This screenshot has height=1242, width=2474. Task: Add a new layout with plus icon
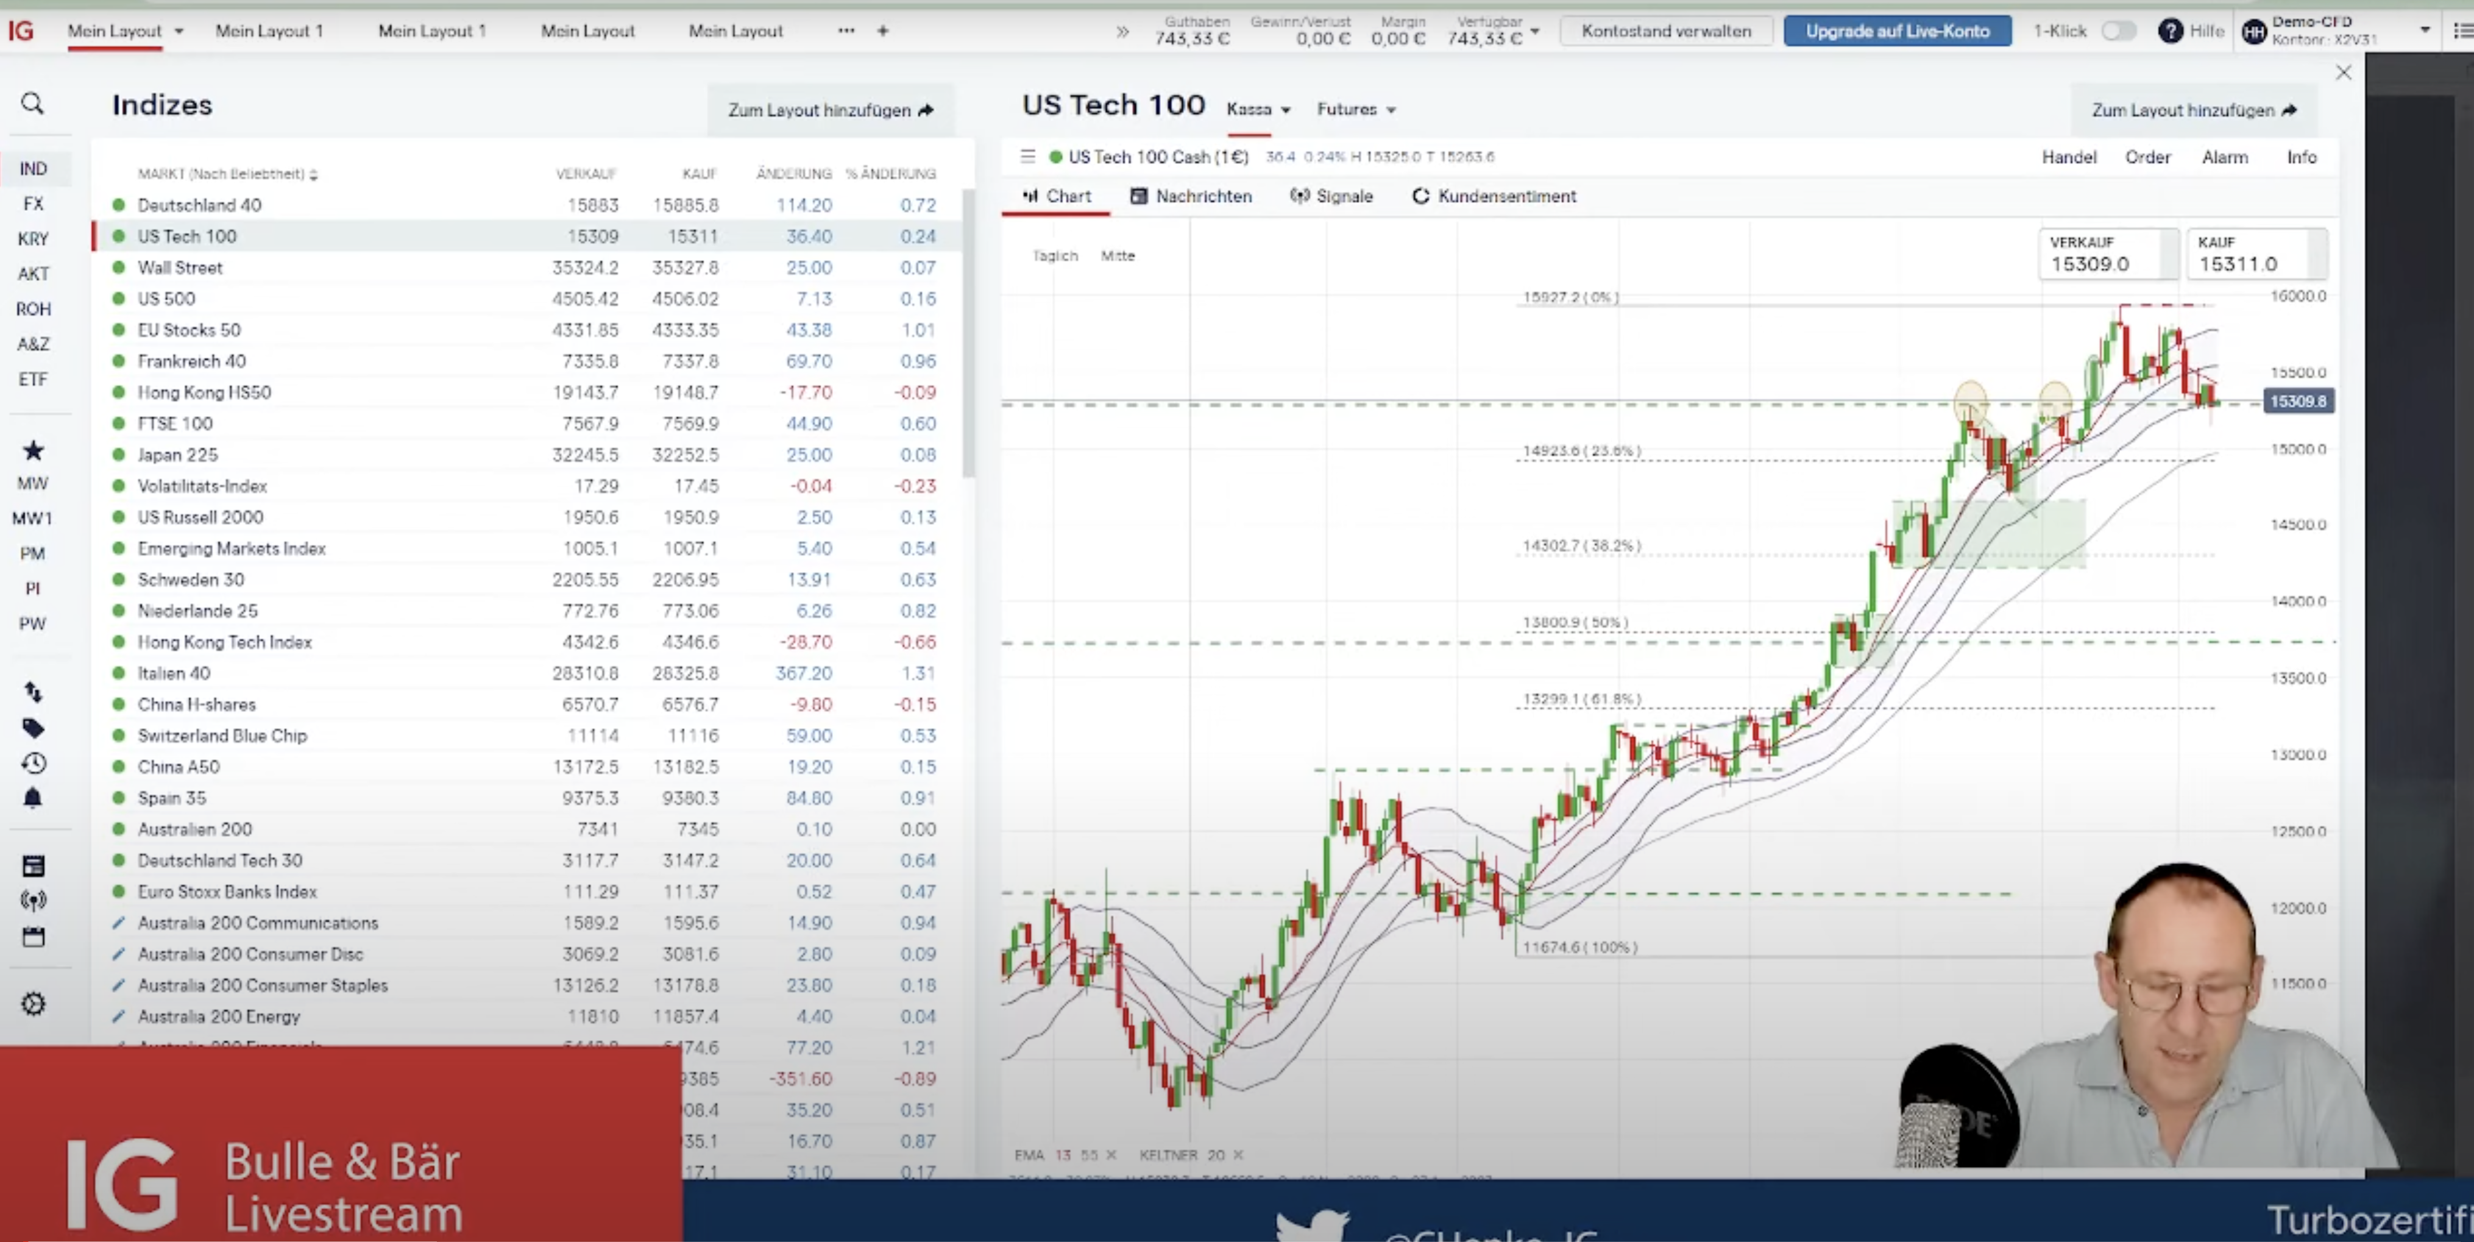pos(882,30)
